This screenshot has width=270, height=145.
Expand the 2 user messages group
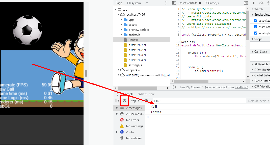pyautogui.click(x=117, y=114)
